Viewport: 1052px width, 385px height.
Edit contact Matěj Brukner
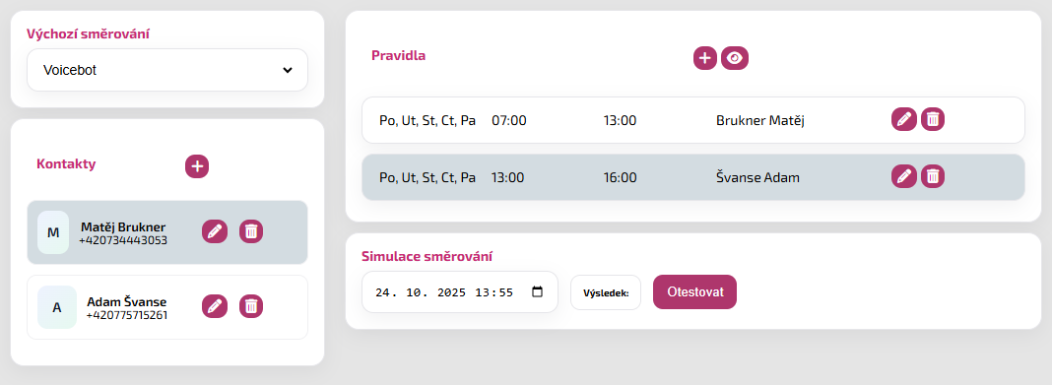215,231
